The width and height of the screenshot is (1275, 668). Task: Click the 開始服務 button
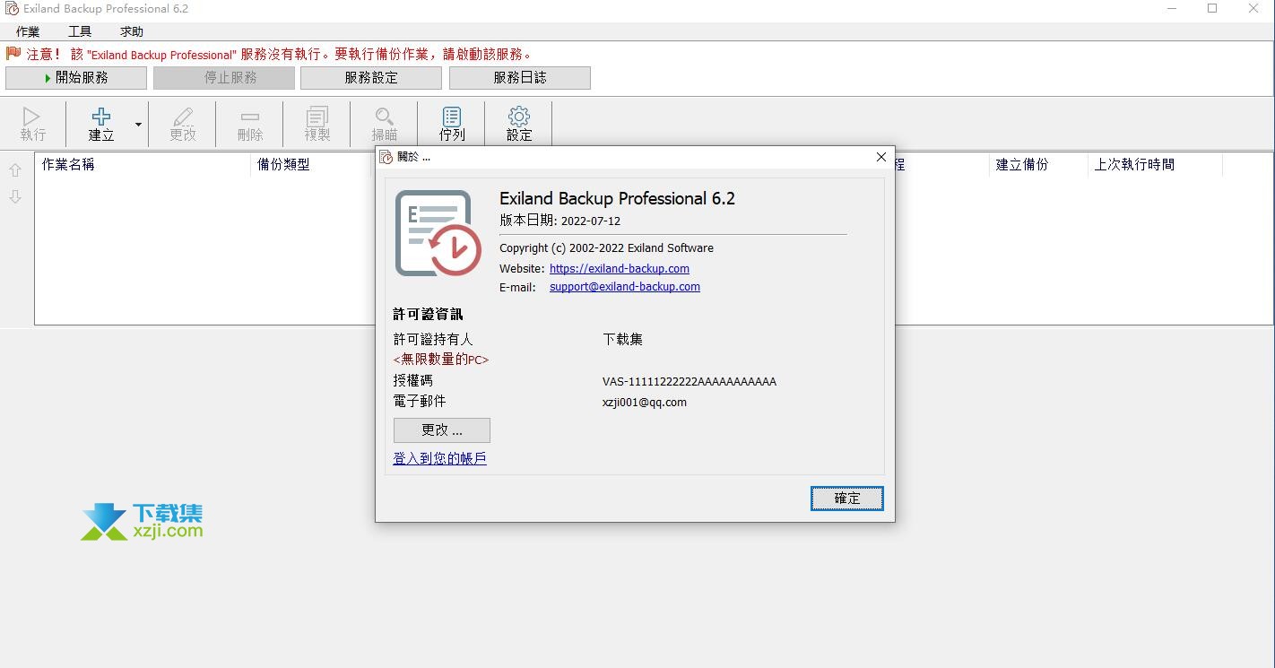76,78
